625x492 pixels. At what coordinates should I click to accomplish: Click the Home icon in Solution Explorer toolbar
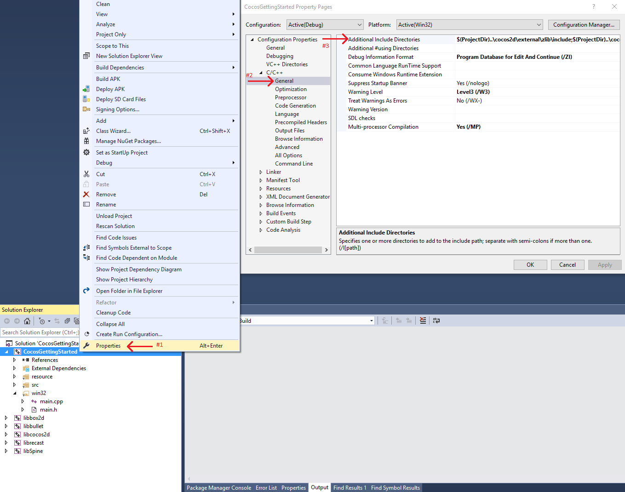click(27, 321)
